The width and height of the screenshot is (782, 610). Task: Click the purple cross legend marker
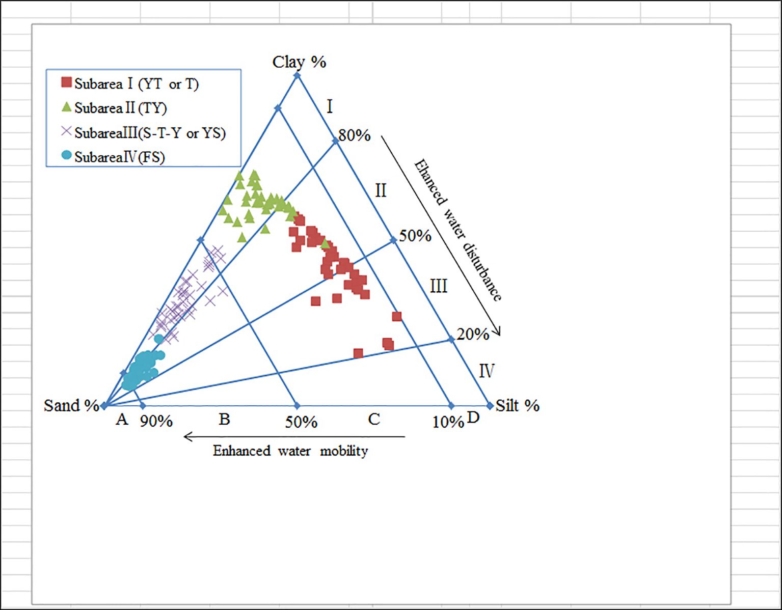click(x=66, y=131)
